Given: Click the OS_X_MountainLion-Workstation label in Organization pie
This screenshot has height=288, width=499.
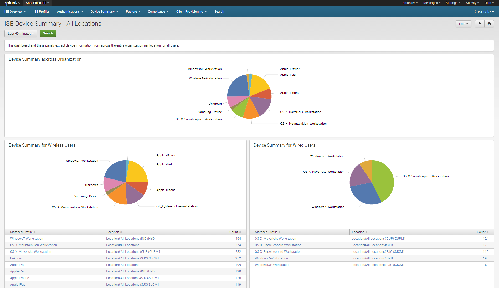Looking at the screenshot, I should coord(303,124).
